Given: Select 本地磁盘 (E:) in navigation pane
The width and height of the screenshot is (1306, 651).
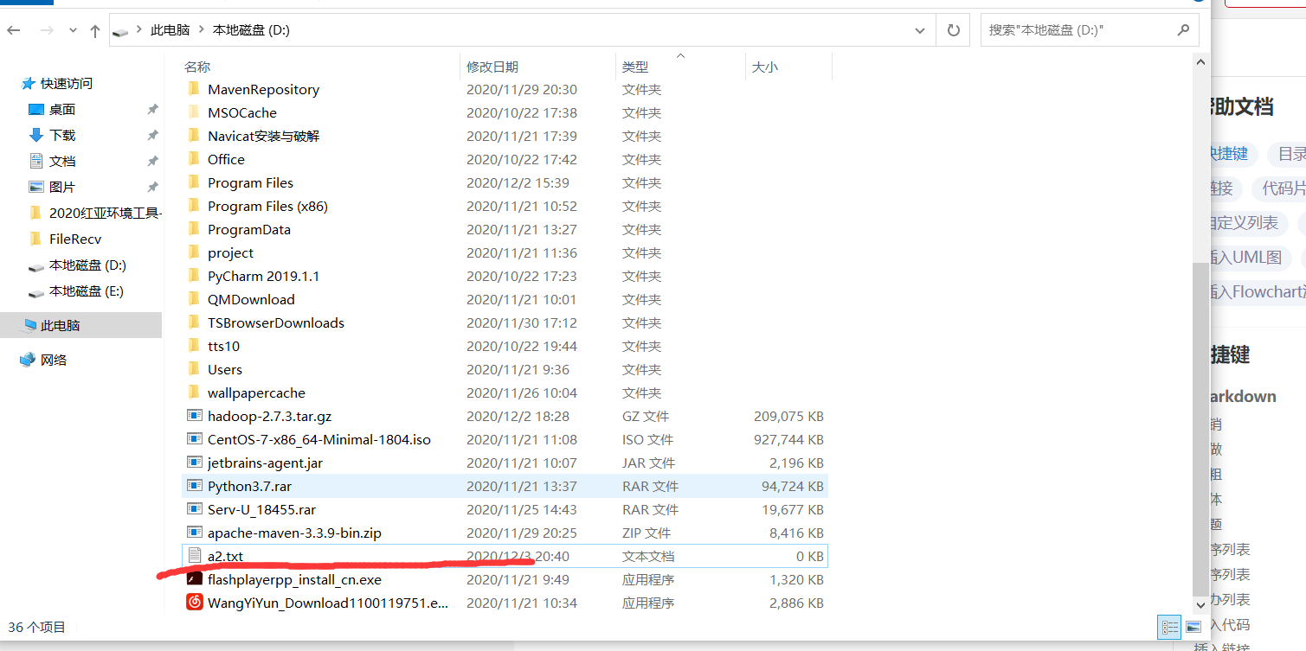Looking at the screenshot, I should [x=87, y=291].
